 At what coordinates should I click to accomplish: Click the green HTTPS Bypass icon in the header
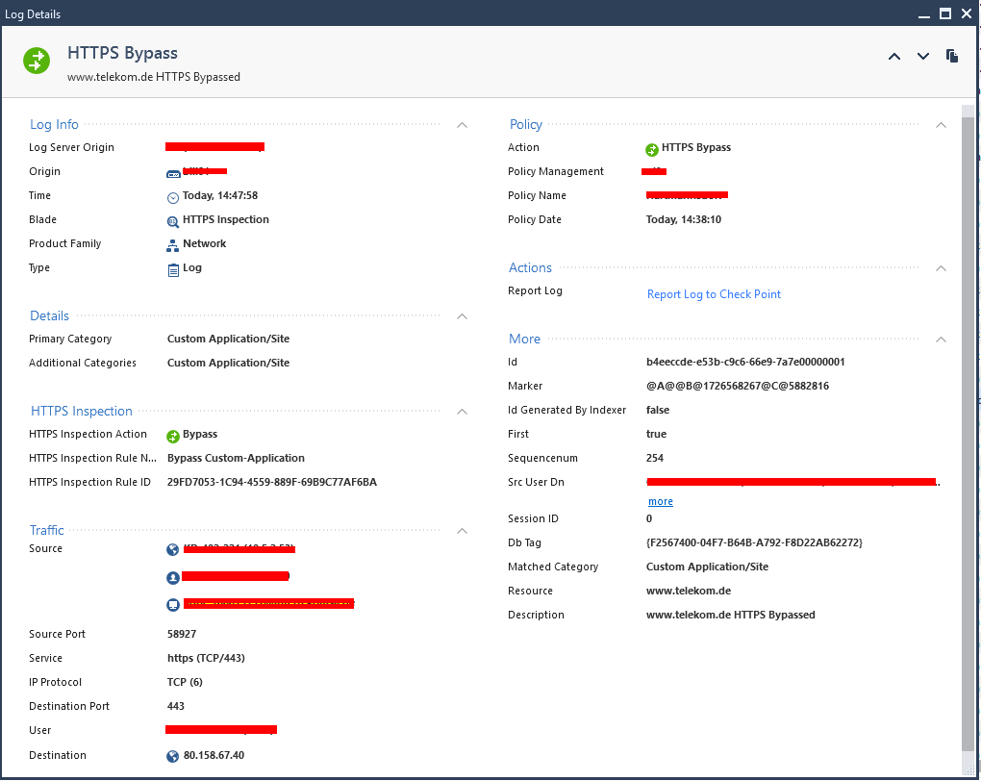[x=36, y=60]
